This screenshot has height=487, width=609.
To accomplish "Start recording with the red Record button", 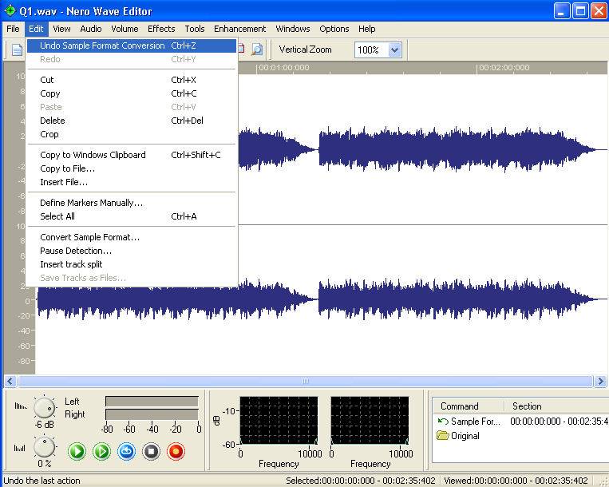I will 176,452.
